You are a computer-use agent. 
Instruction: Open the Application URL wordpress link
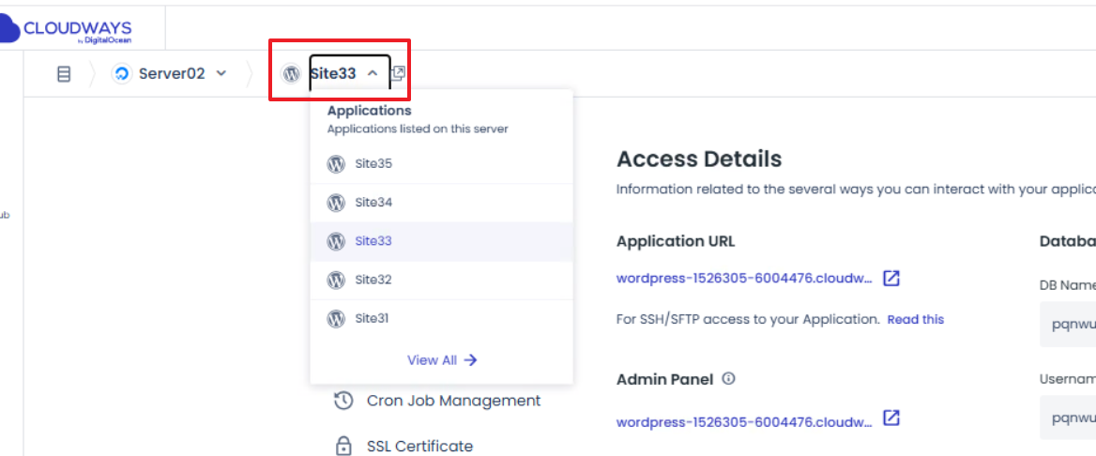coord(744,279)
